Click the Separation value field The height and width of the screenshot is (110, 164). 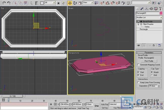tap(153, 86)
